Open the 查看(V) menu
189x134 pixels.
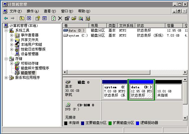coord(50,11)
